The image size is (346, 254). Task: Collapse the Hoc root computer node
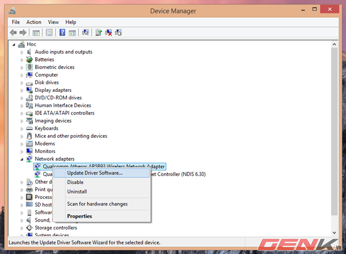pos(15,44)
